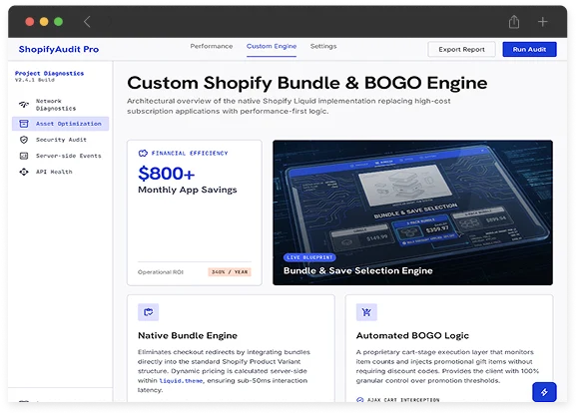Click the Bundle & Save Selection Engine caption
The width and height of the screenshot is (578, 415).
358,270
